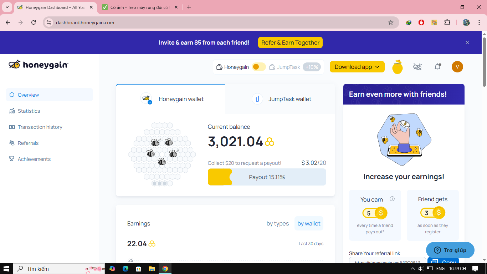Click the browser address bar
487x274 pixels.
221,22
